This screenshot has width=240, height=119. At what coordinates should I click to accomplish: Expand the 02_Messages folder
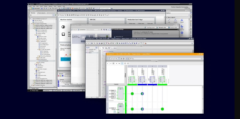36,58
